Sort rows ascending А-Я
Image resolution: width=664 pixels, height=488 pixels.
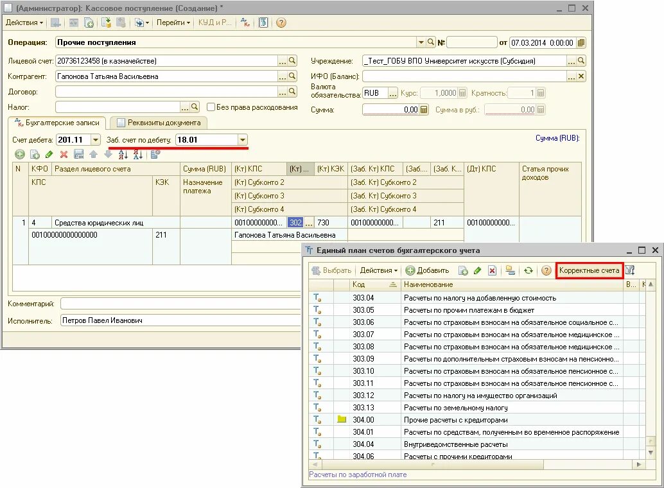tap(123, 155)
